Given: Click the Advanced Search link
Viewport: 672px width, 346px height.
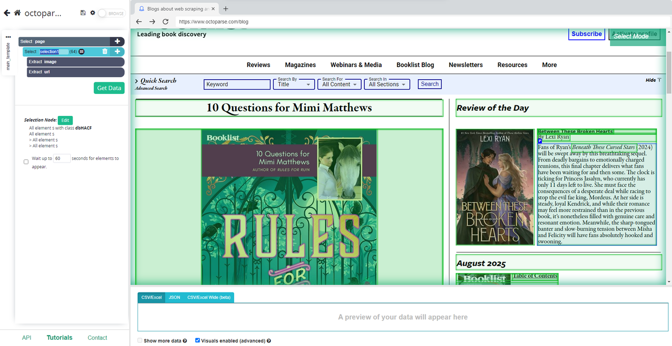Looking at the screenshot, I should tap(151, 88).
